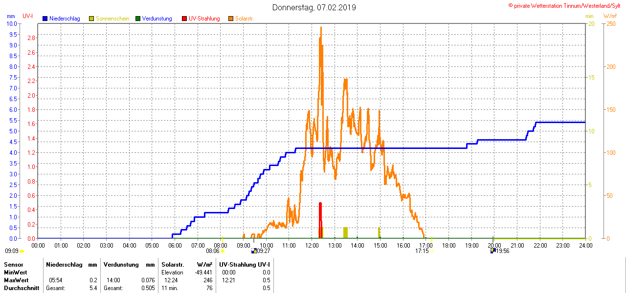Screen dimensions: 626x293
Task: Click the mm unit label on left axis
Action: (11, 16)
